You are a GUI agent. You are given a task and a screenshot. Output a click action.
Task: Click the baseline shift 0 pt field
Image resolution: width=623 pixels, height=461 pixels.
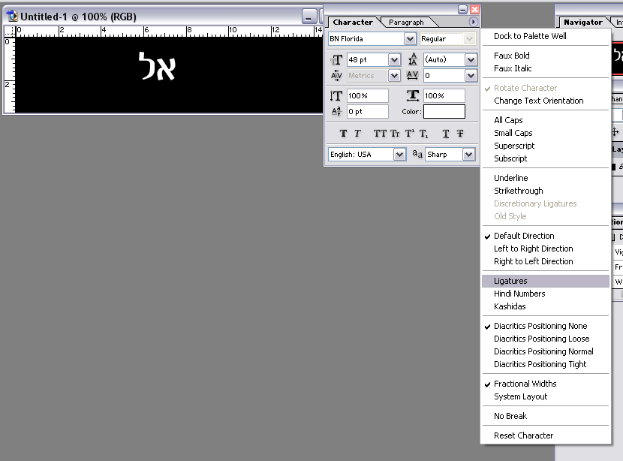(367, 112)
